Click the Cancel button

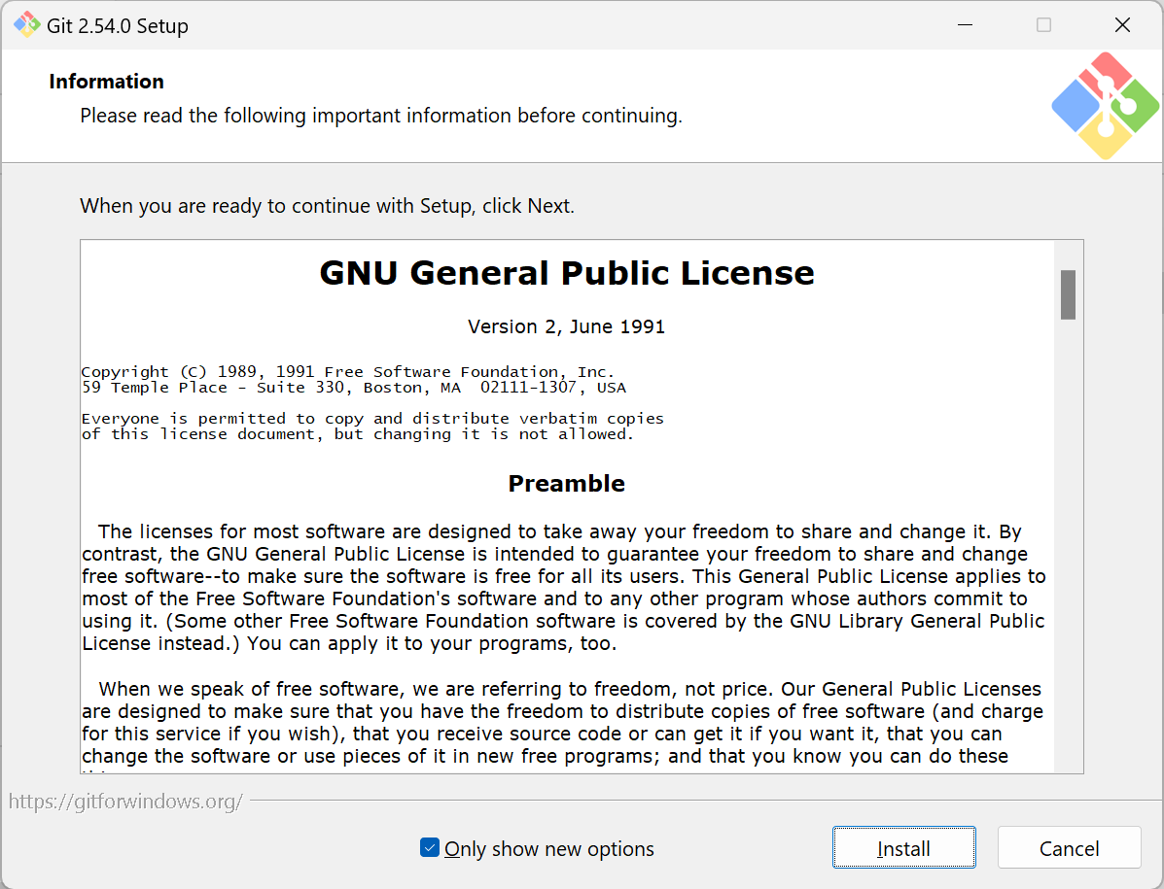click(x=1069, y=847)
